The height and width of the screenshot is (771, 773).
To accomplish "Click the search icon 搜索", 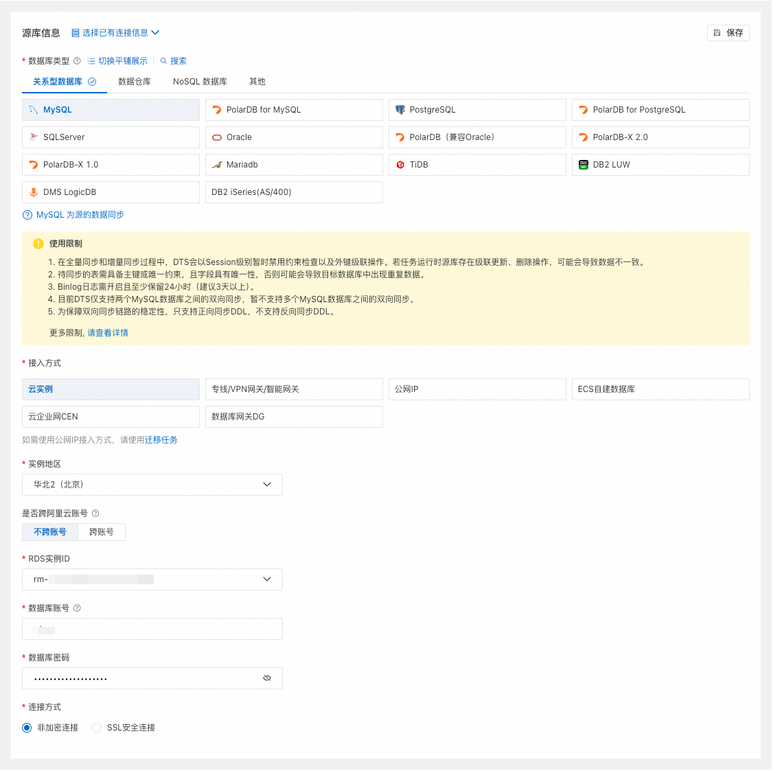I will tap(173, 61).
